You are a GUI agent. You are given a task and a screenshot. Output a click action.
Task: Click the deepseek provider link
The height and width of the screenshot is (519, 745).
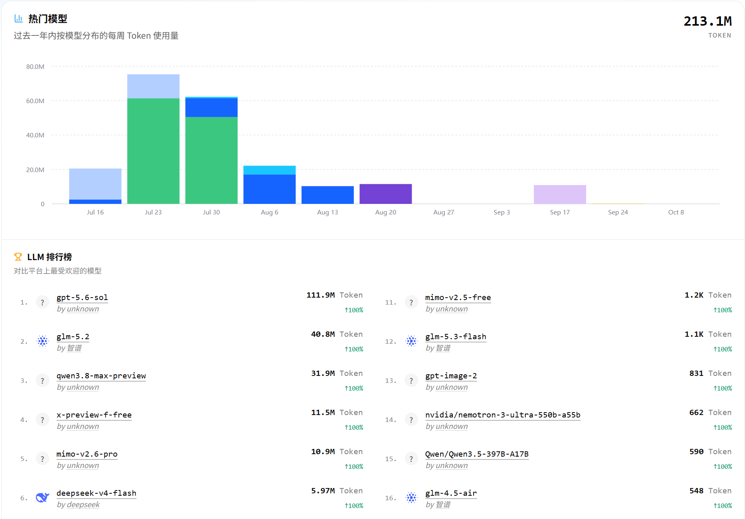pos(83,504)
